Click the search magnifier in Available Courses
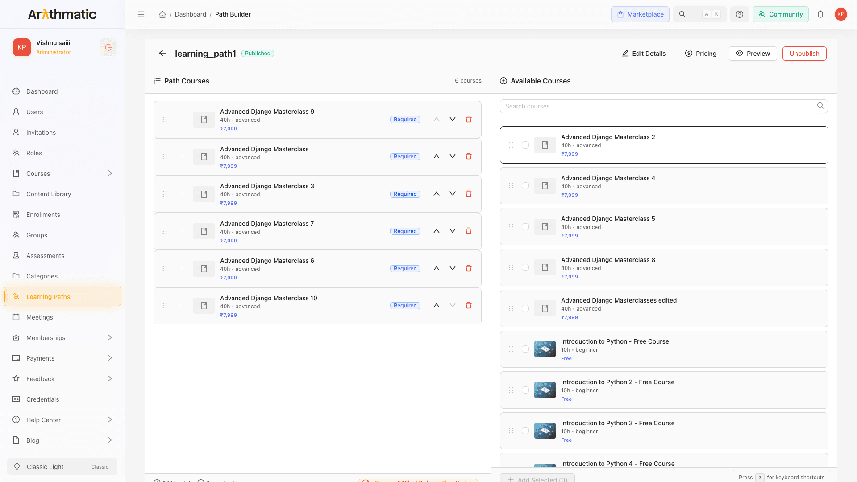The height and width of the screenshot is (482, 857). tap(820, 106)
